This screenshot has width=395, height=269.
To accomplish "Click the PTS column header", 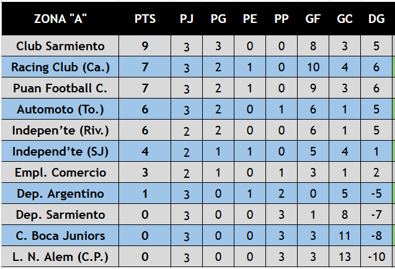I will 145,19.
